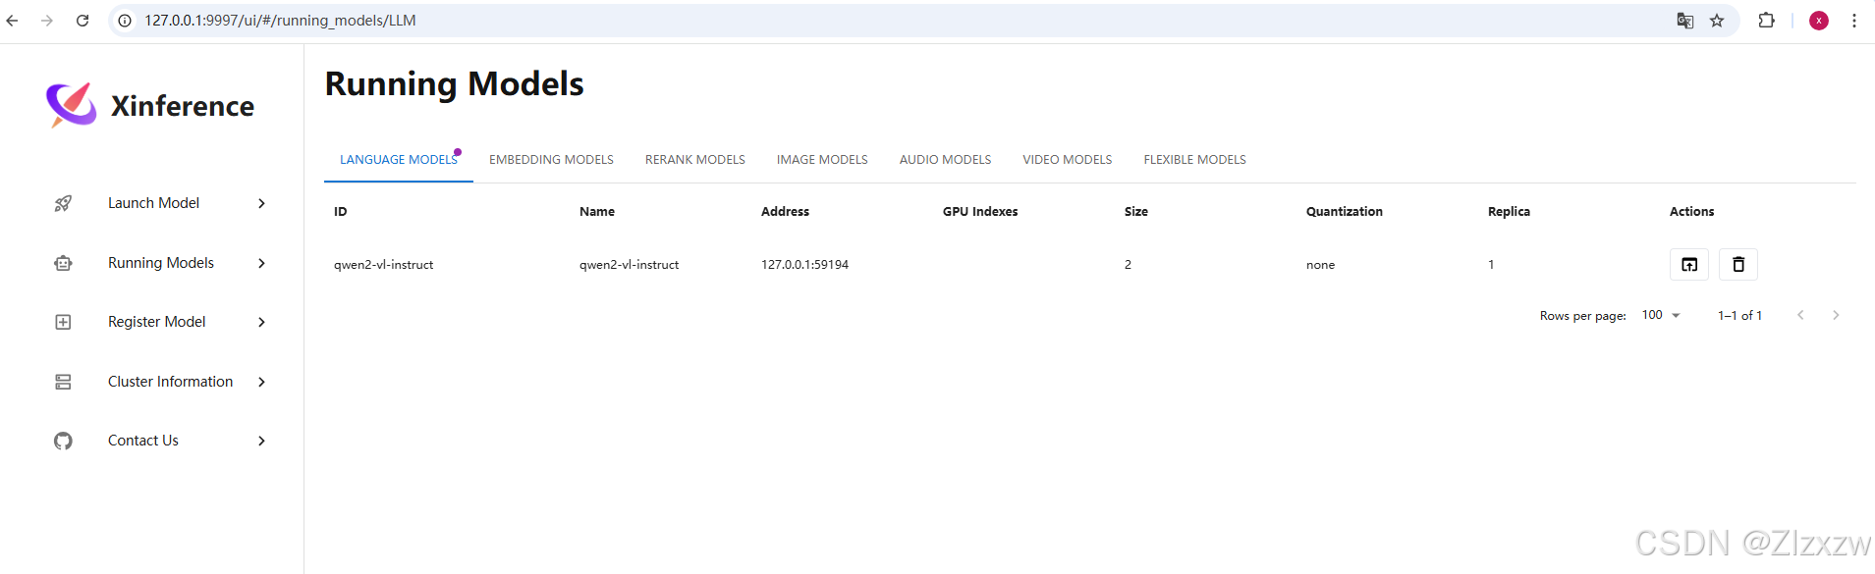The height and width of the screenshot is (574, 1875).
Task: Click the rocket icon beside Launch Model
Action: coord(63,203)
